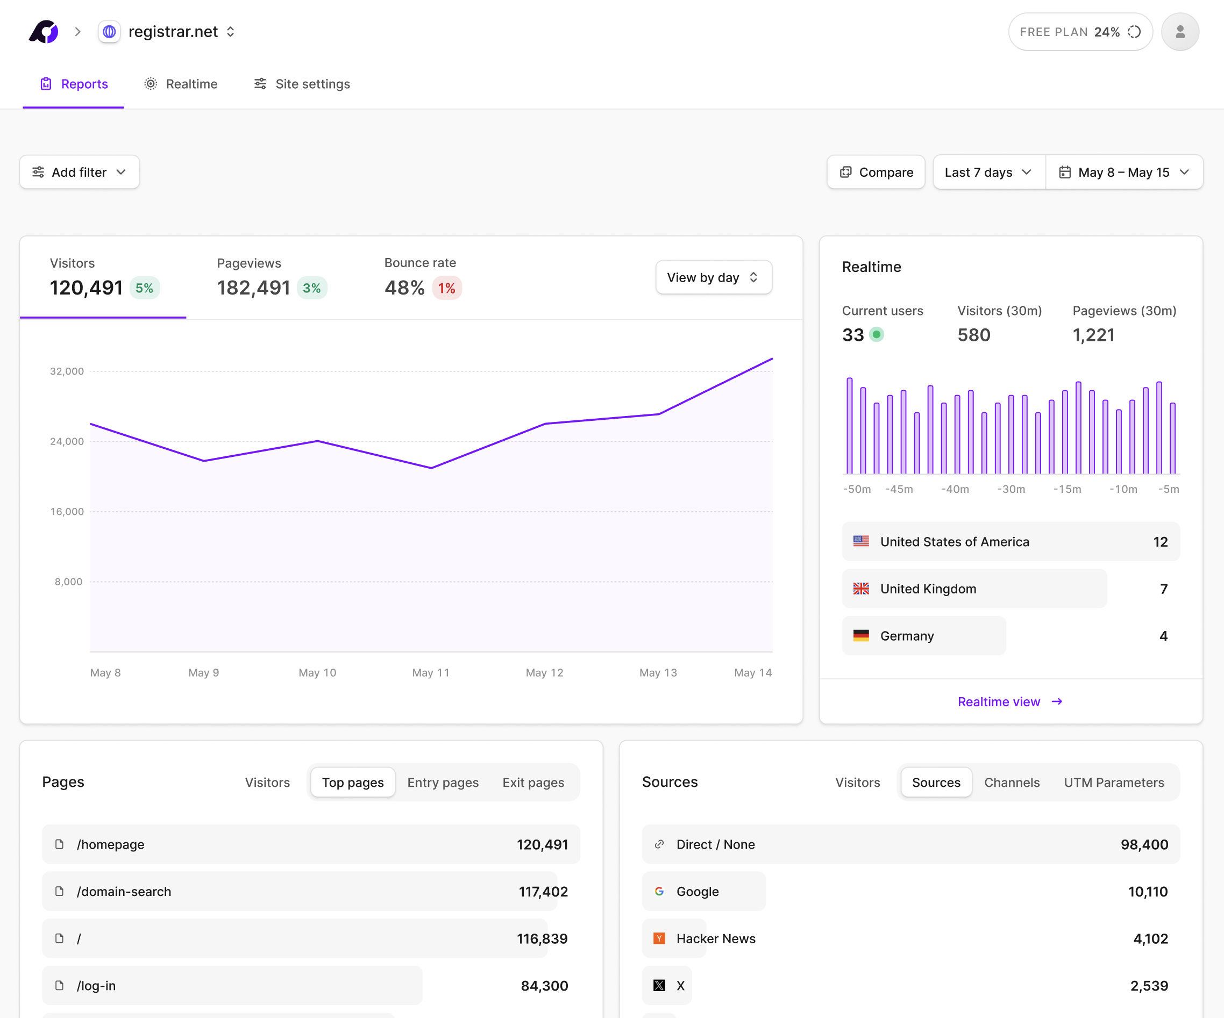Click the calendar icon beside May 8 – May 15

coord(1064,173)
